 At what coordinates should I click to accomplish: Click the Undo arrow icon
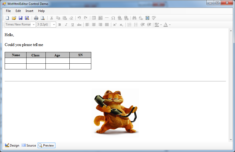(79, 18)
